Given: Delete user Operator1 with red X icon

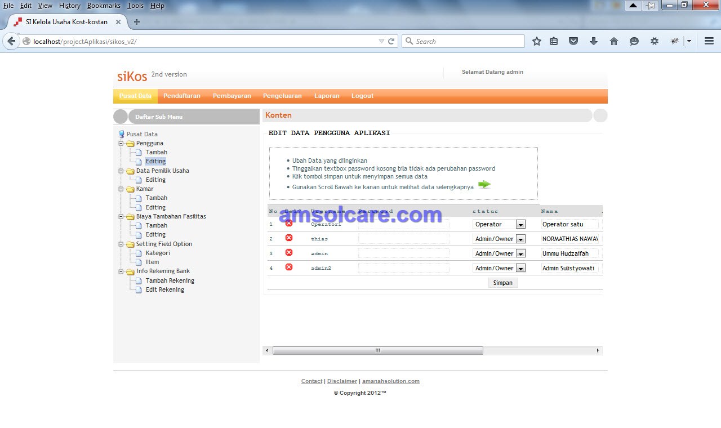Looking at the screenshot, I should click(289, 223).
